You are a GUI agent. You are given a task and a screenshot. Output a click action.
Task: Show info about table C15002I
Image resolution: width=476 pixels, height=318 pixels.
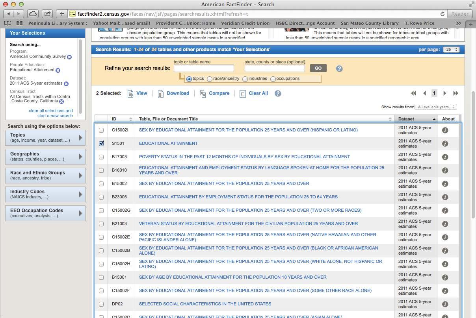(x=445, y=130)
